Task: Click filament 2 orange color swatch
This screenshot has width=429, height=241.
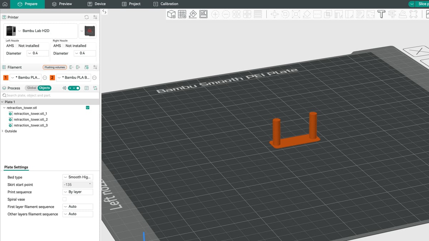Action: (x=52, y=77)
